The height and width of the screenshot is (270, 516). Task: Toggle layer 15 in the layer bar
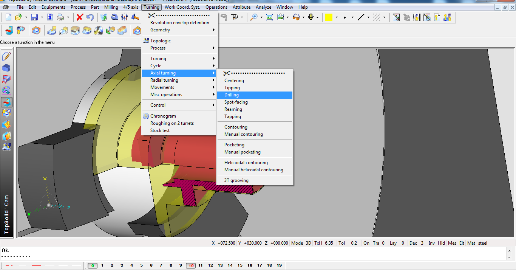point(240,265)
